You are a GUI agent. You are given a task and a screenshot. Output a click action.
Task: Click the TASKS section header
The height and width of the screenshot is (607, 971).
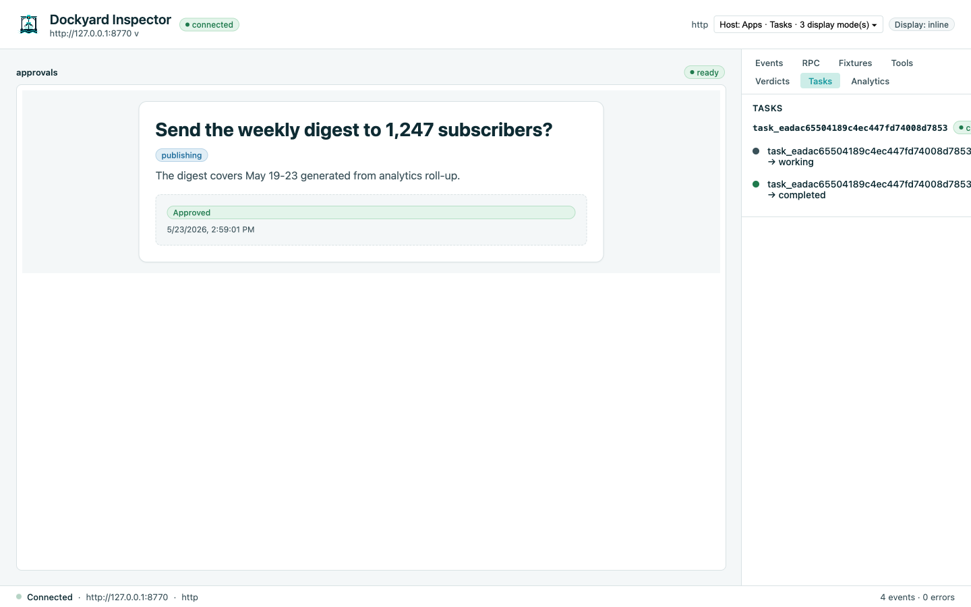767,108
